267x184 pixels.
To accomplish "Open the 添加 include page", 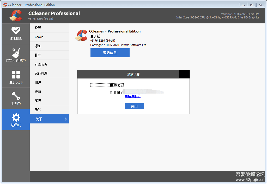I will point(49,46).
